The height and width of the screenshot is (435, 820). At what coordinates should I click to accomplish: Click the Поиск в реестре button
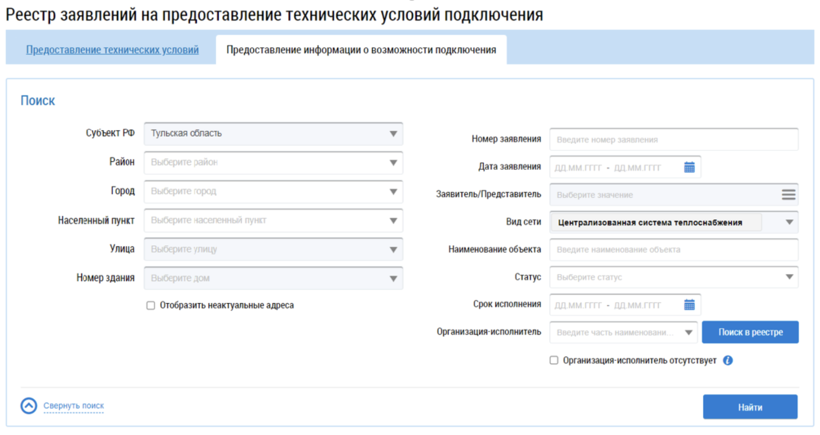pyautogui.click(x=750, y=332)
